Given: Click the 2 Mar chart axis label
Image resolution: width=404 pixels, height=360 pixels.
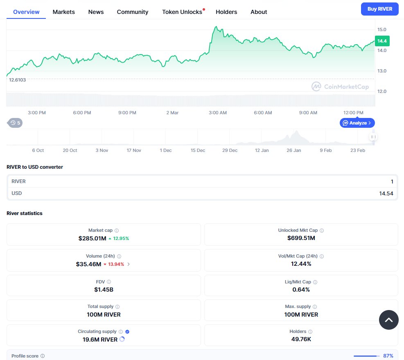Looking at the screenshot, I should (x=172, y=113).
